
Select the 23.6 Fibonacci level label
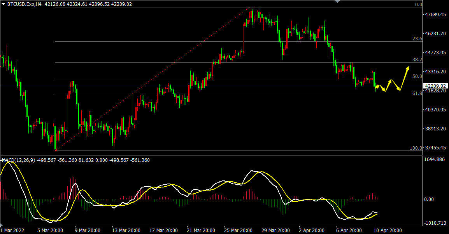click(417, 39)
